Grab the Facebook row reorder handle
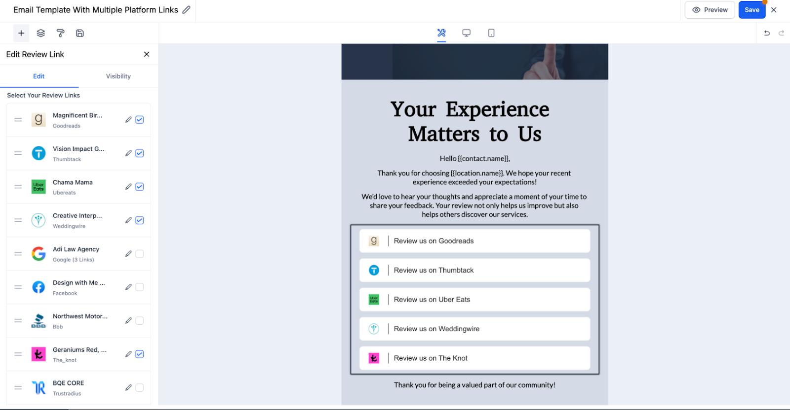This screenshot has height=410, width=790. [x=18, y=287]
